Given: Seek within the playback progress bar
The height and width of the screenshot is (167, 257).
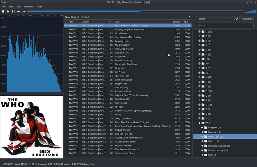Looking at the screenshot, I should point(136,12).
